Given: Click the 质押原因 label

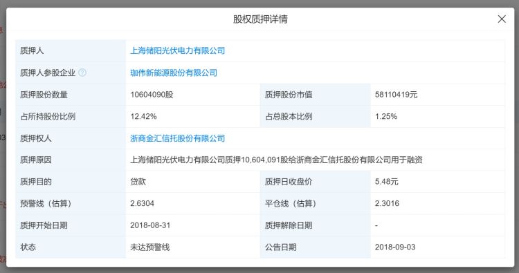Looking at the screenshot, I should click(x=36, y=160).
